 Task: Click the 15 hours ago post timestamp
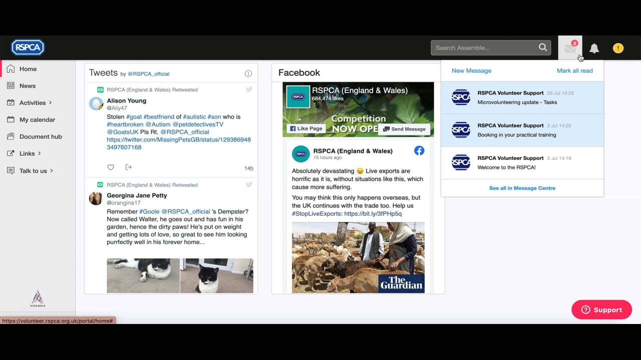[x=328, y=157]
